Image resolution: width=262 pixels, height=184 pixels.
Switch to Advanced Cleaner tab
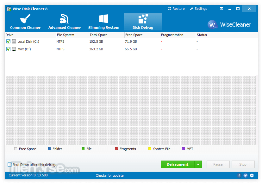click(65, 22)
